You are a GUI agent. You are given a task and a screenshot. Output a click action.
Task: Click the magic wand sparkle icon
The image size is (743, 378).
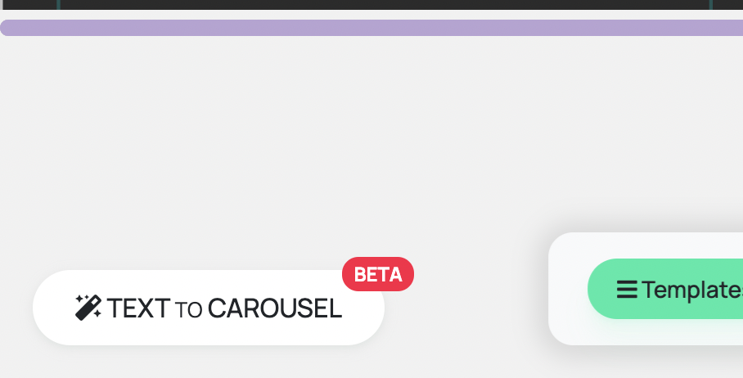88,308
